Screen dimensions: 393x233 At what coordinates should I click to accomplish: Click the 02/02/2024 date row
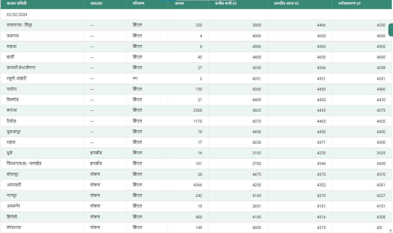[x=17, y=15]
